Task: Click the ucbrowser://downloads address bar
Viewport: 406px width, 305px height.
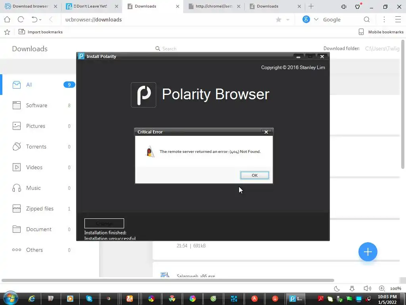Action: pyautogui.click(x=166, y=20)
